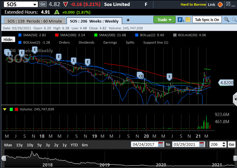Click Go next to periods field
The width and height of the screenshot is (237, 168).
(x=231, y=145)
